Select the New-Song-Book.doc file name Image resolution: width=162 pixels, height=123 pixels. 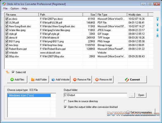(20, 27)
